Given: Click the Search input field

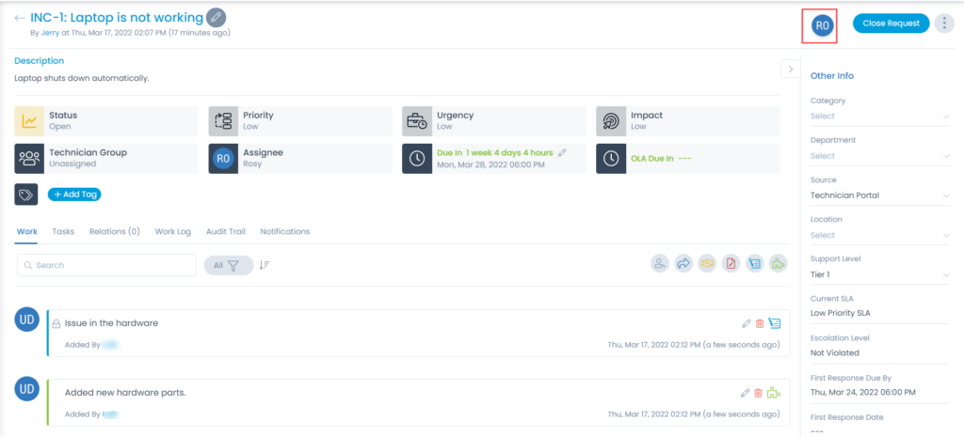Looking at the screenshot, I should (106, 265).
